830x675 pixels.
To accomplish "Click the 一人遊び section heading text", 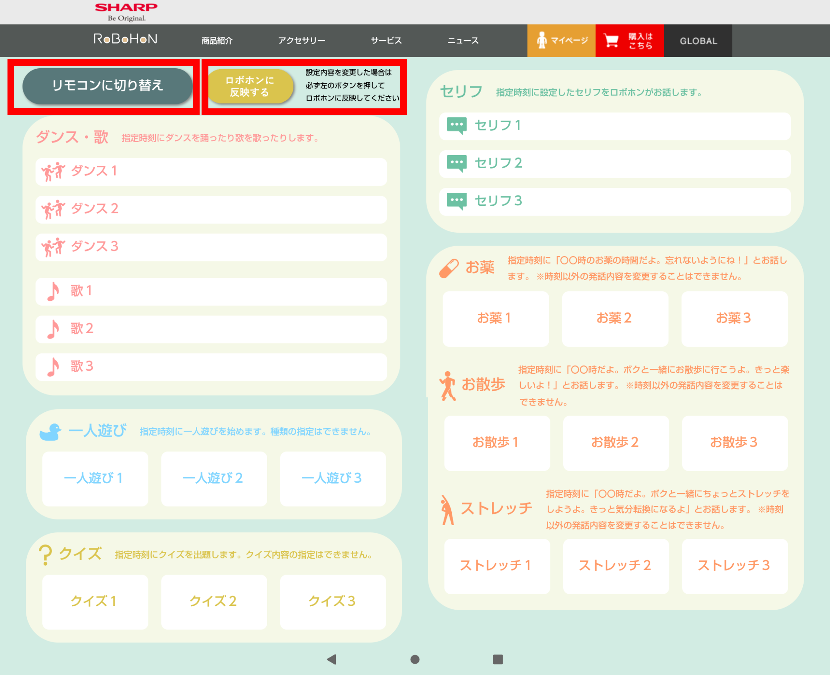I will pos(98,431).
